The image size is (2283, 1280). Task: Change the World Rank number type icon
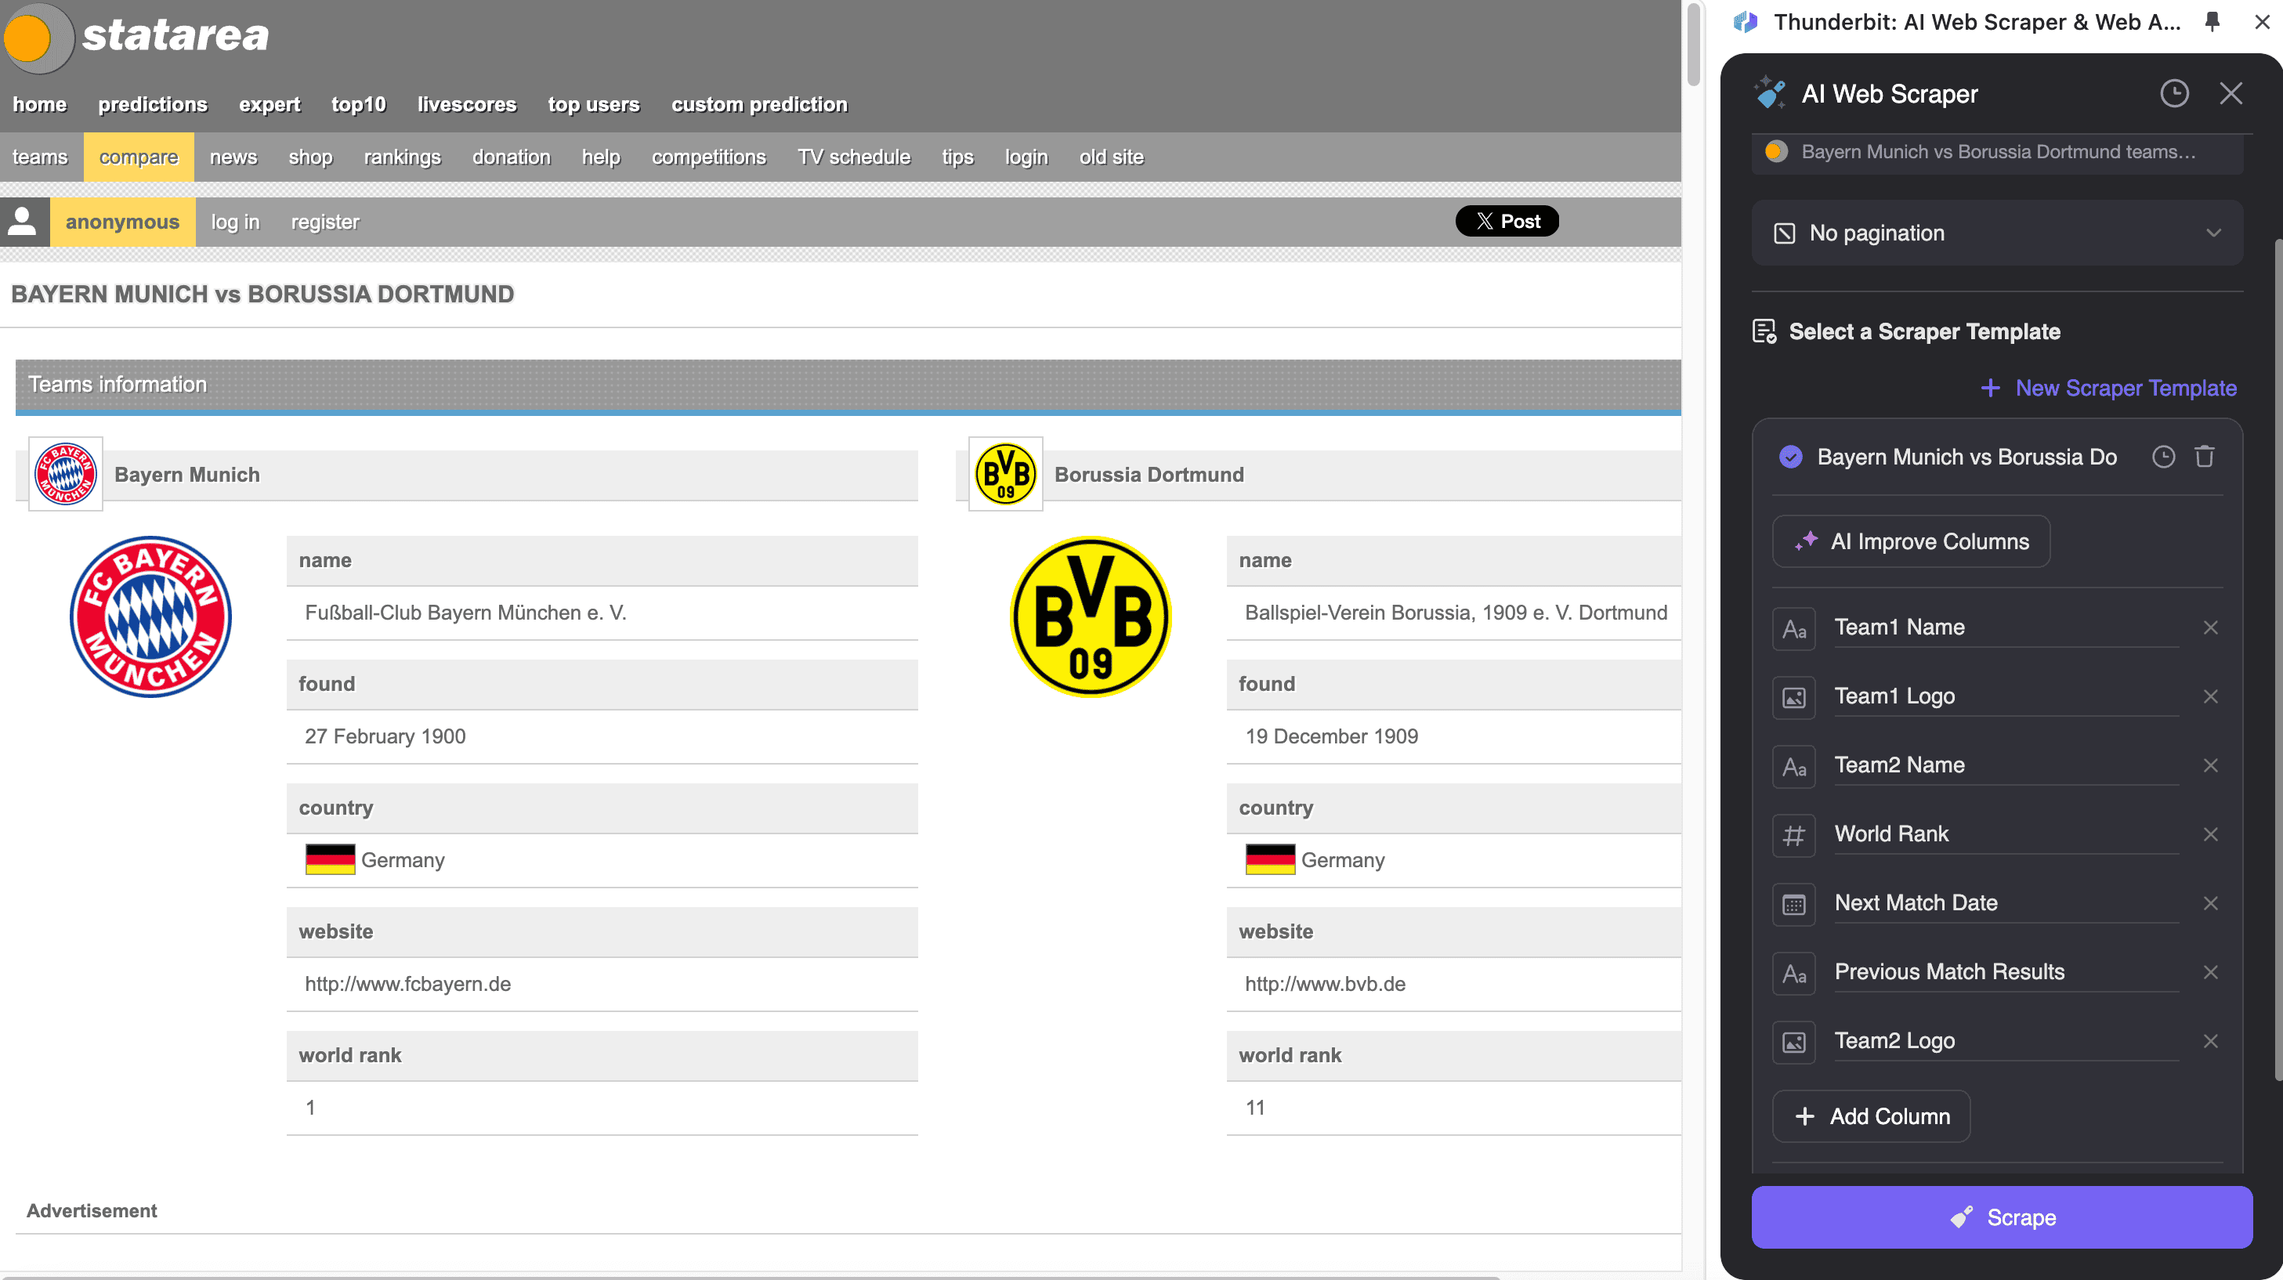[1794, 835]
